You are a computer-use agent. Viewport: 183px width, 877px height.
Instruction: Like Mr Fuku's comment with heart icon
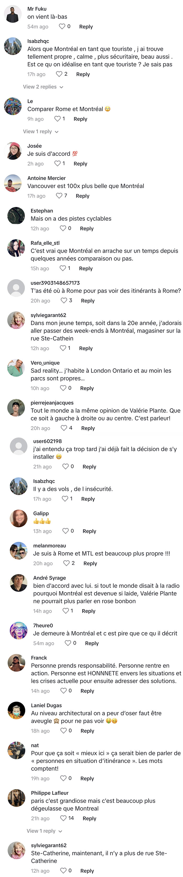(x=62, y=26)
